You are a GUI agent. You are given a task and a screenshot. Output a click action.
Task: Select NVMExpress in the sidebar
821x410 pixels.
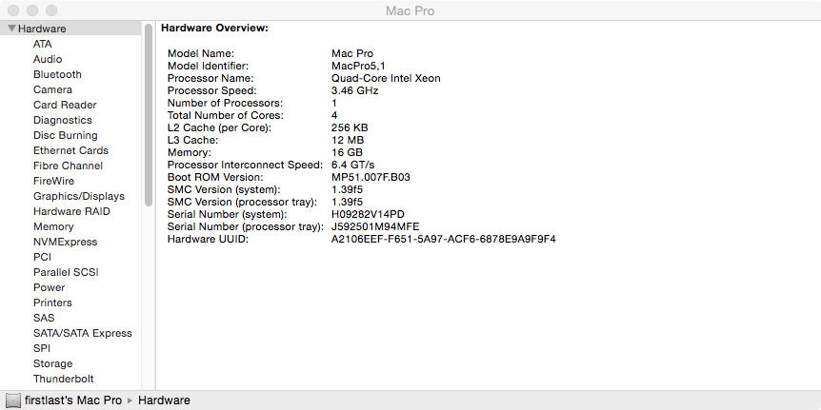(66, 242)
